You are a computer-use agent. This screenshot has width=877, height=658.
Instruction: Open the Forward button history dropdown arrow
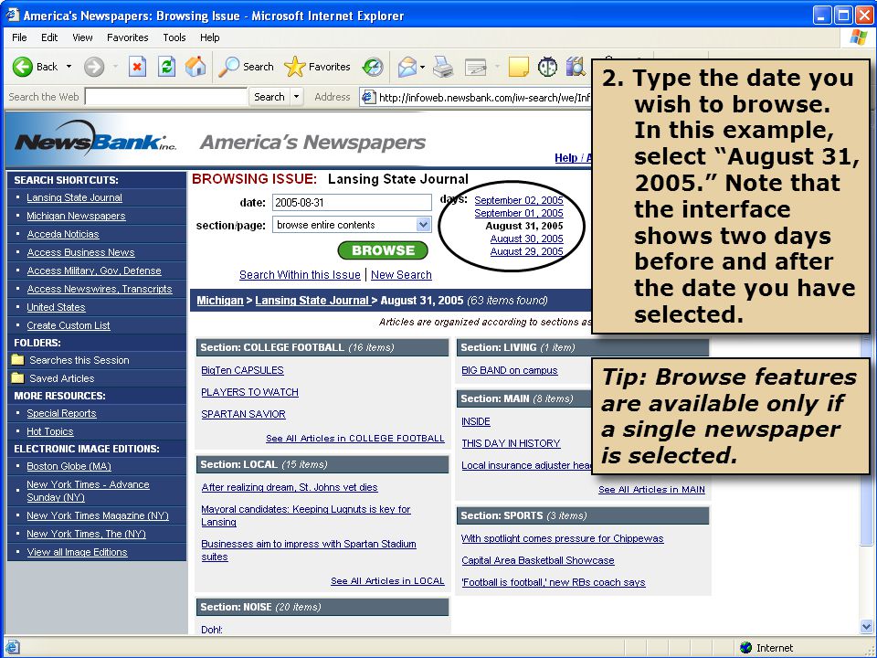tap(115, 67)
